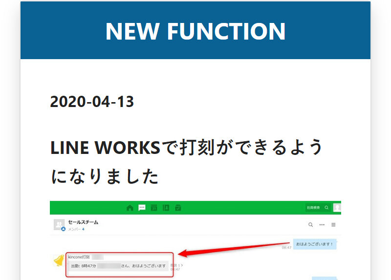Viewport: 391px width, 280px height.
Task: Click the メンバー 4 member count
Action: tap(76, 229)
